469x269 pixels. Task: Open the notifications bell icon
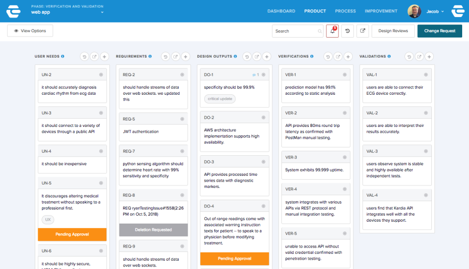[x=332, y=31]
